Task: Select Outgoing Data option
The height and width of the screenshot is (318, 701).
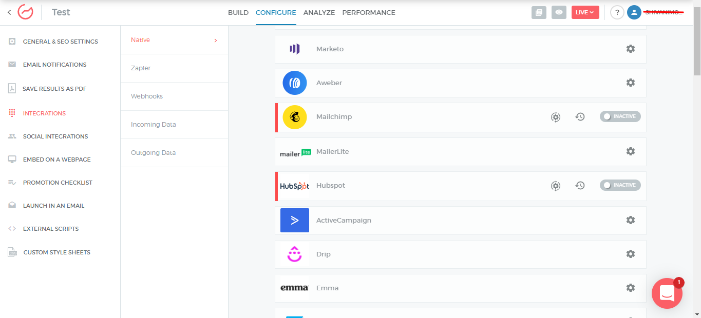Action: [x=174, y=153]
